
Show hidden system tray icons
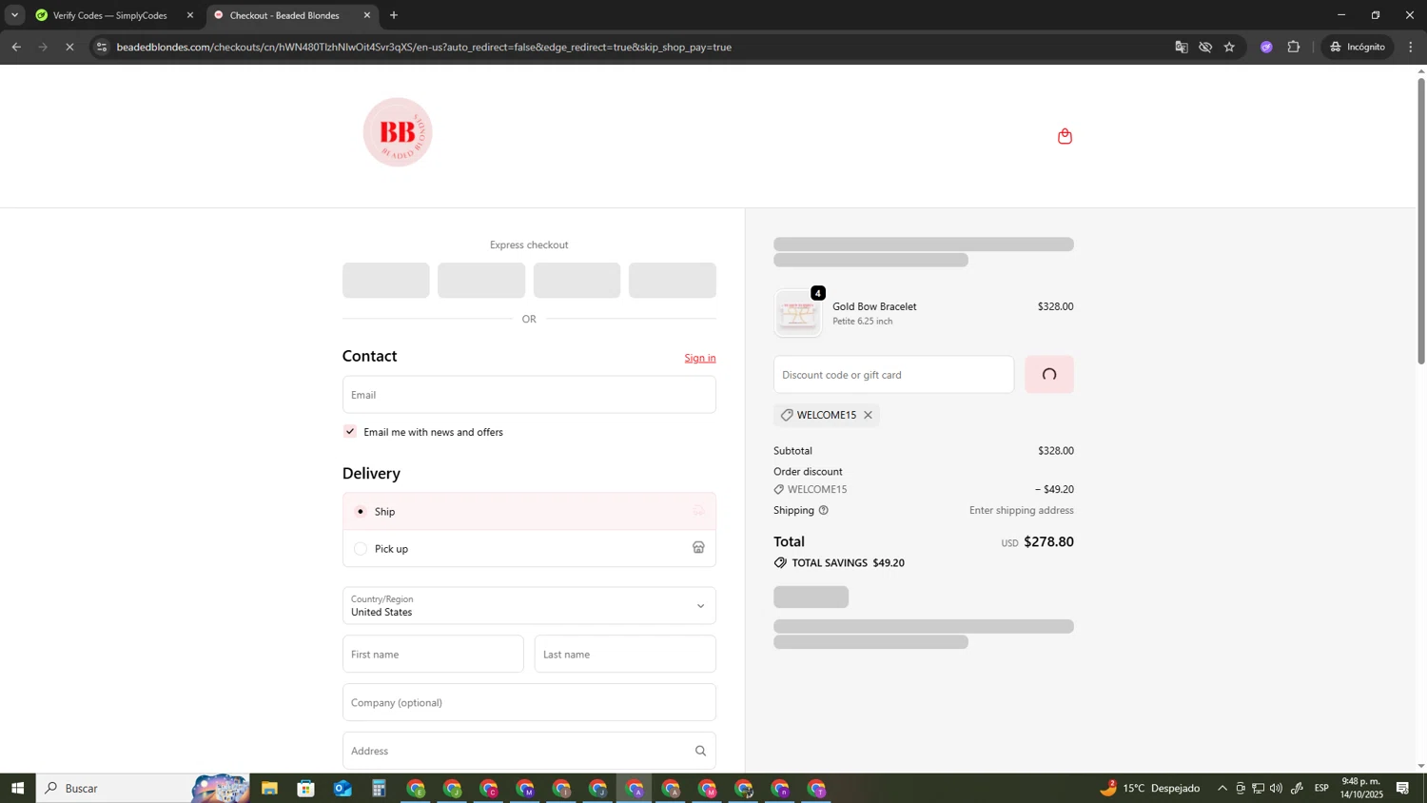click(x=1222, y=788)
